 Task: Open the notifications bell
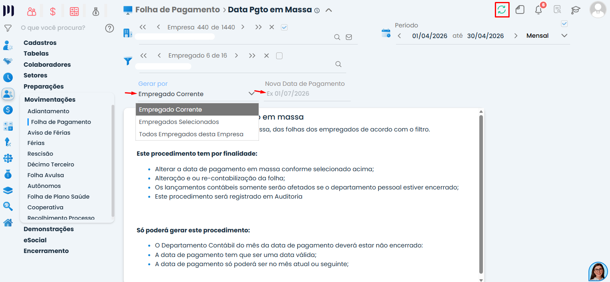538,10
